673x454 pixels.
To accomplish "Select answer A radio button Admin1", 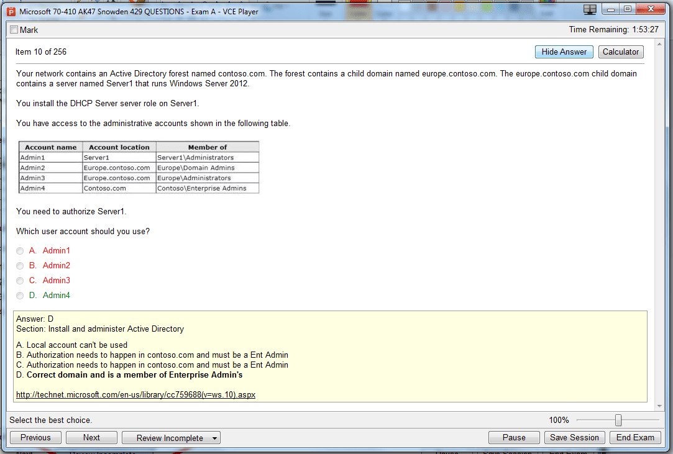I will [x=20, y=251].
